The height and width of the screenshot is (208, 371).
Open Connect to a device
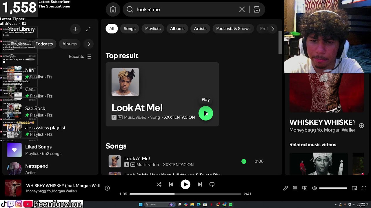tap(305, 188)
